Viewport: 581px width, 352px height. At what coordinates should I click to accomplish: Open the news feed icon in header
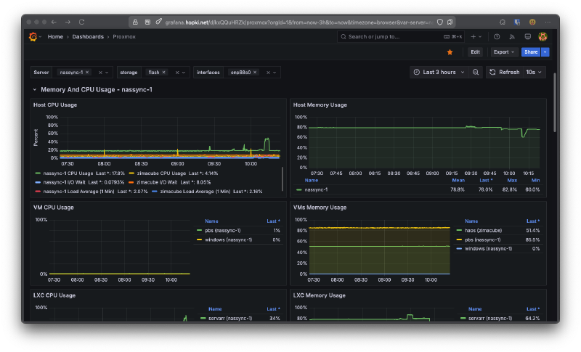(x=512, y=36)
